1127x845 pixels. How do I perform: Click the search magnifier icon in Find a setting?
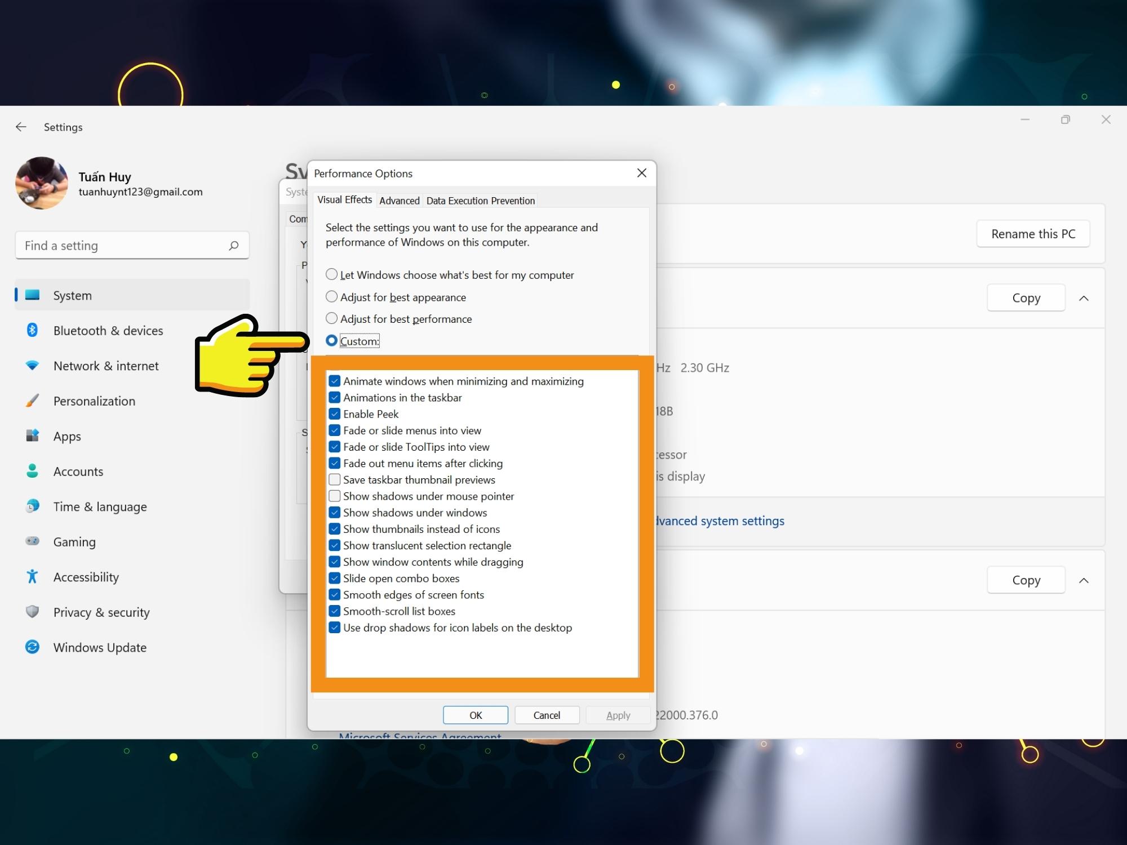pos(233,246)
